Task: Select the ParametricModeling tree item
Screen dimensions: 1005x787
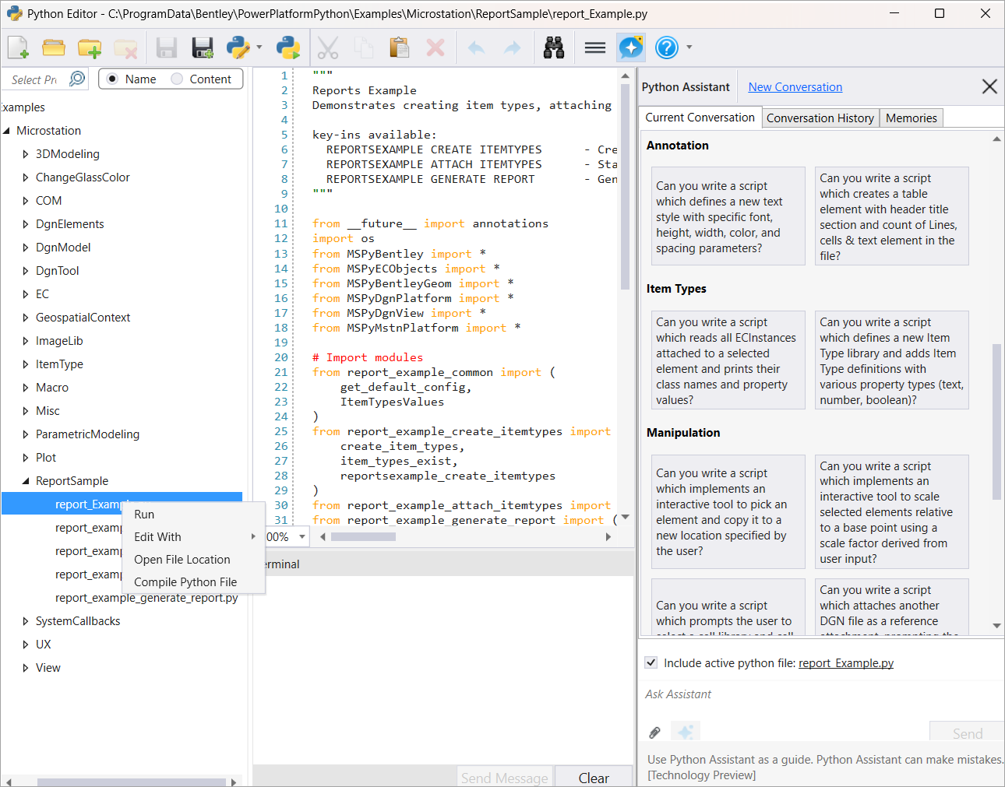Action: (x=87, y=434)
